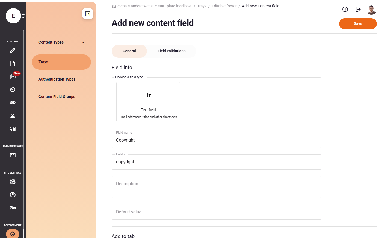Select the General tab
The width and height of the screenshot is (391, 238).
tap(129, 51)
